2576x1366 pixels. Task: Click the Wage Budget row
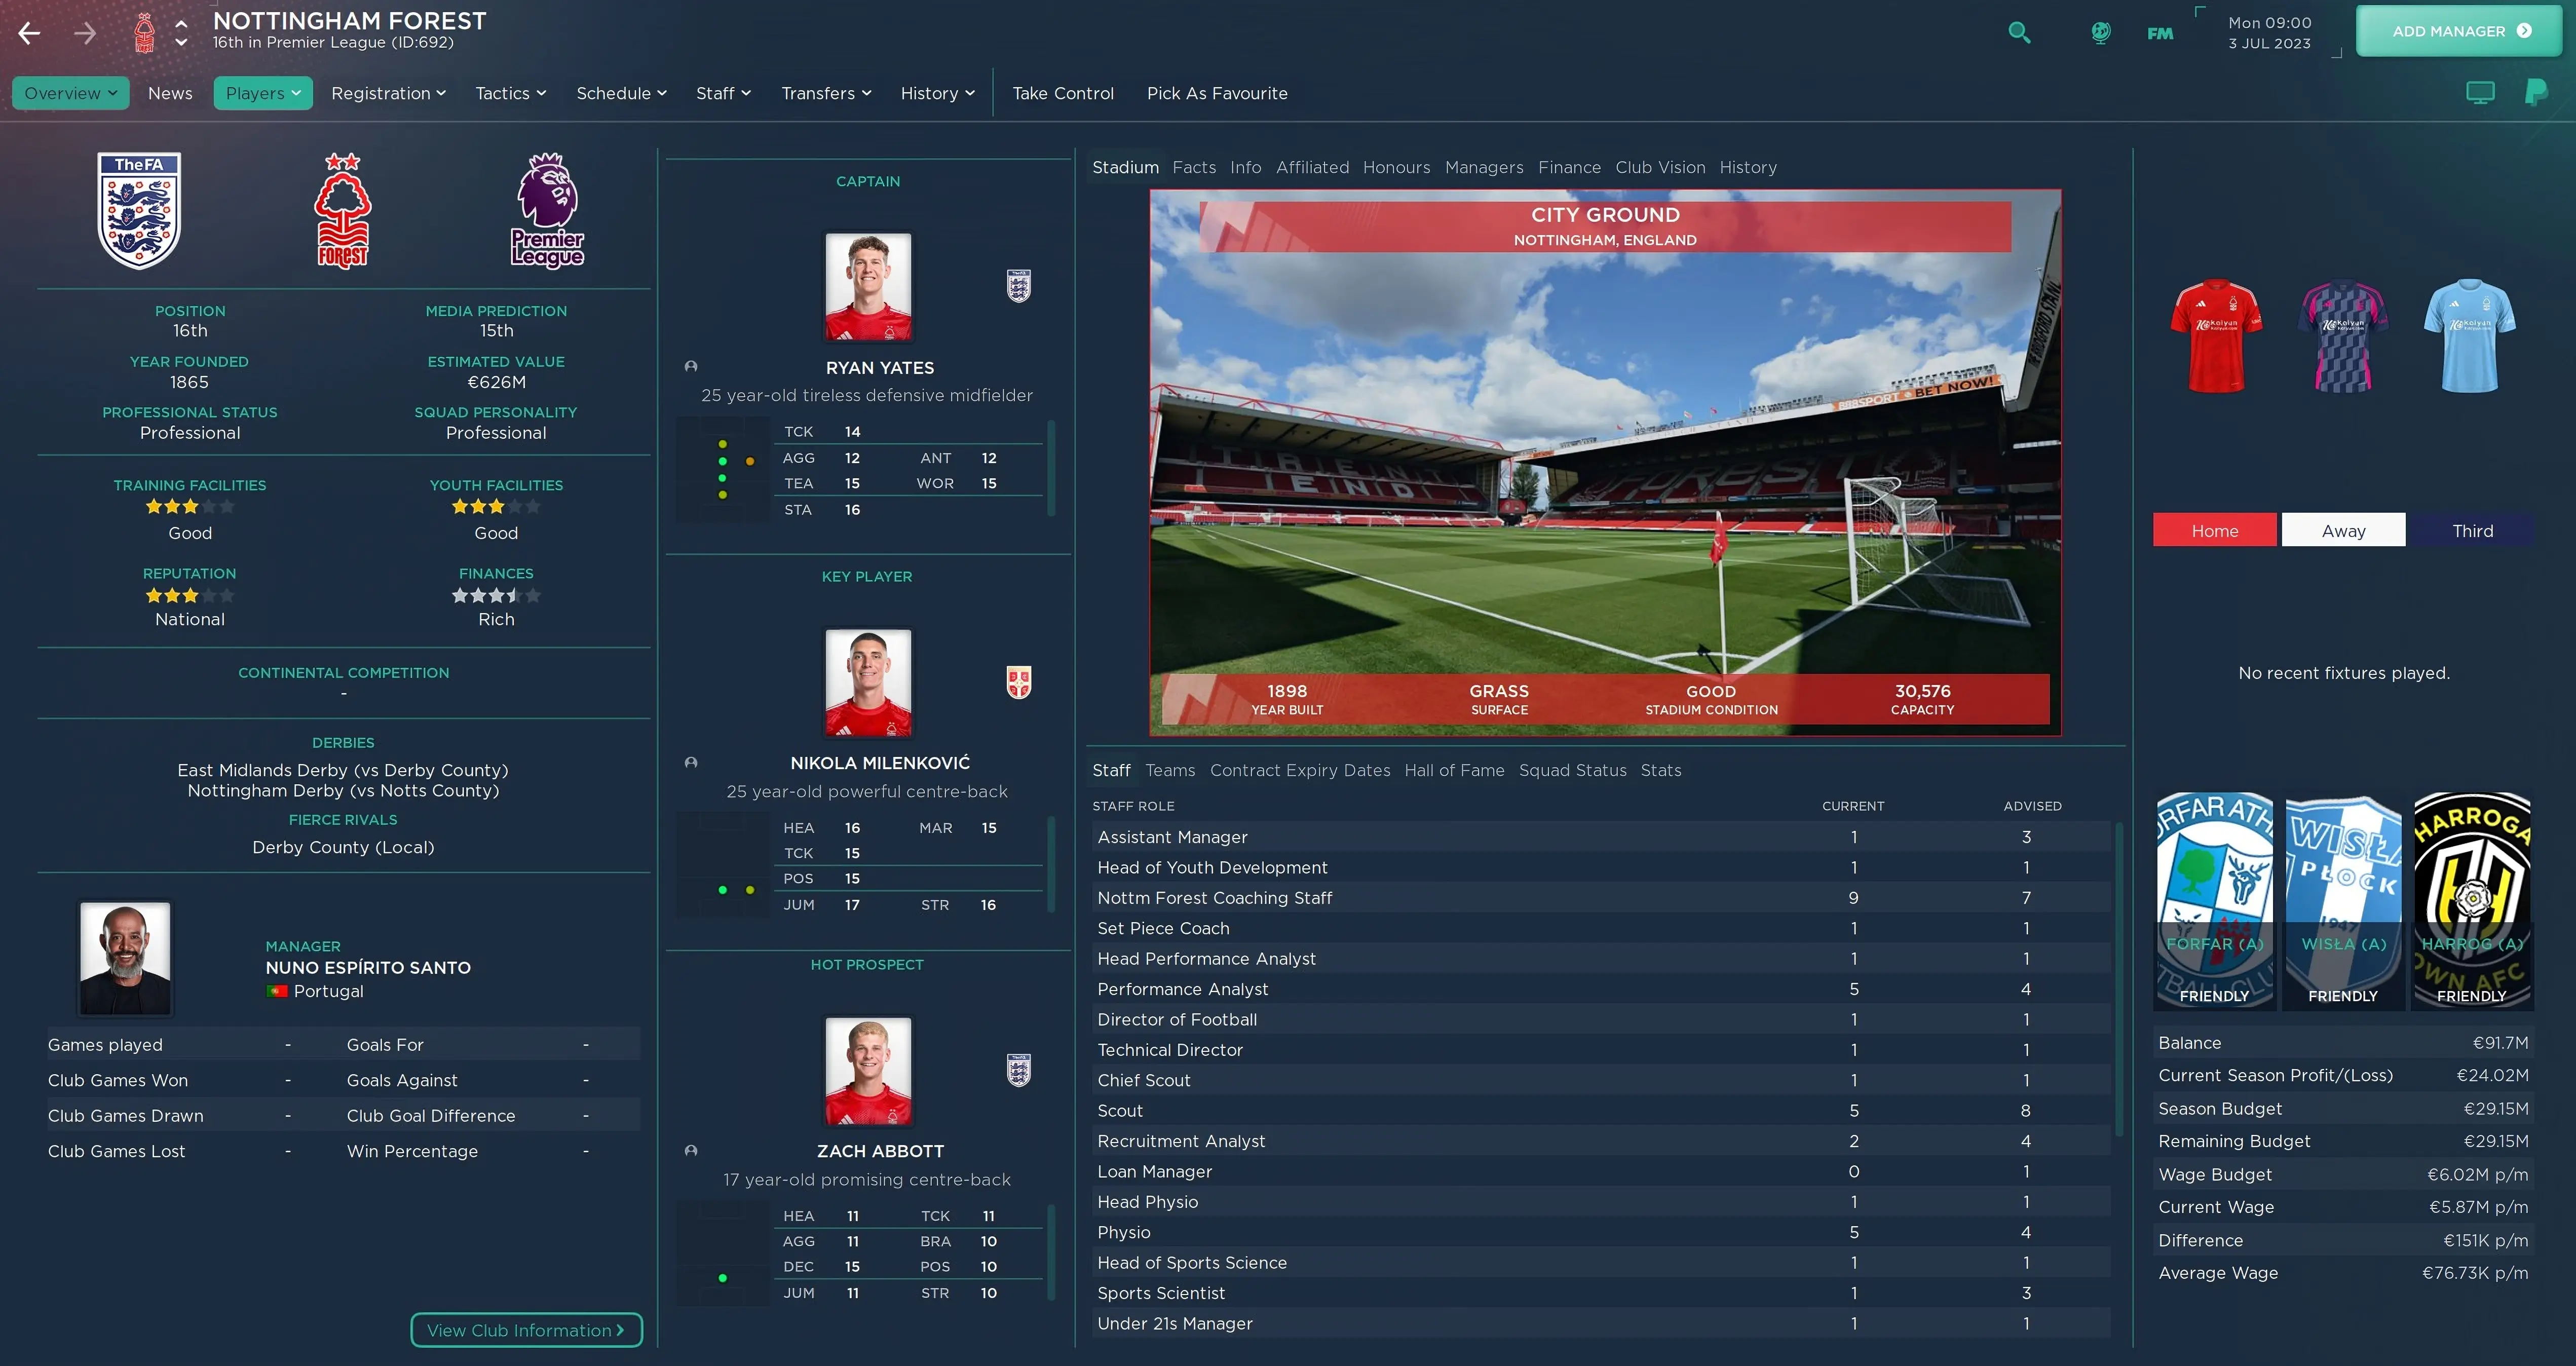pos(2343,1174)
